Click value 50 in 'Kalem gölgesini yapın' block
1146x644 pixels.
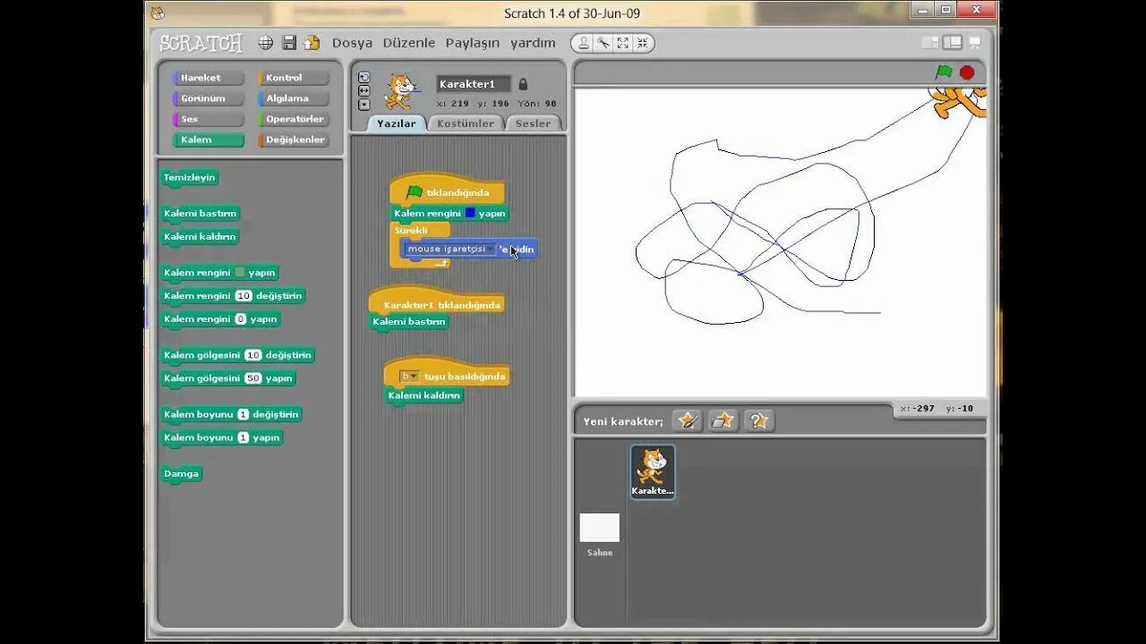(x=252, y=378)
